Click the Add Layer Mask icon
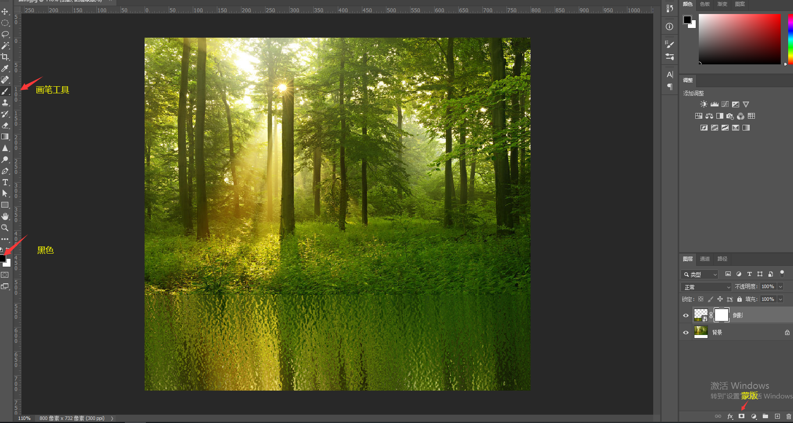This screenshot has height=423, width=793. (x=741, y=416)
